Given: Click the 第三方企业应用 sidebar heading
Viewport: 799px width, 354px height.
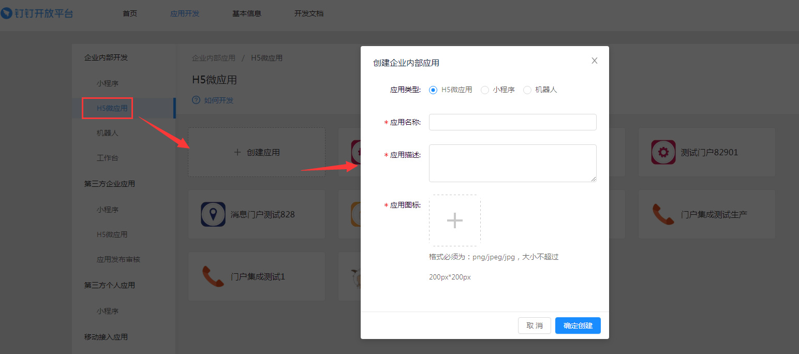Looking at the screenshot, I should (x=110, y=184).
